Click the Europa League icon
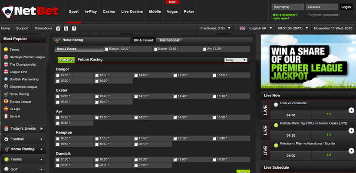356x173 pixels. 6,102
